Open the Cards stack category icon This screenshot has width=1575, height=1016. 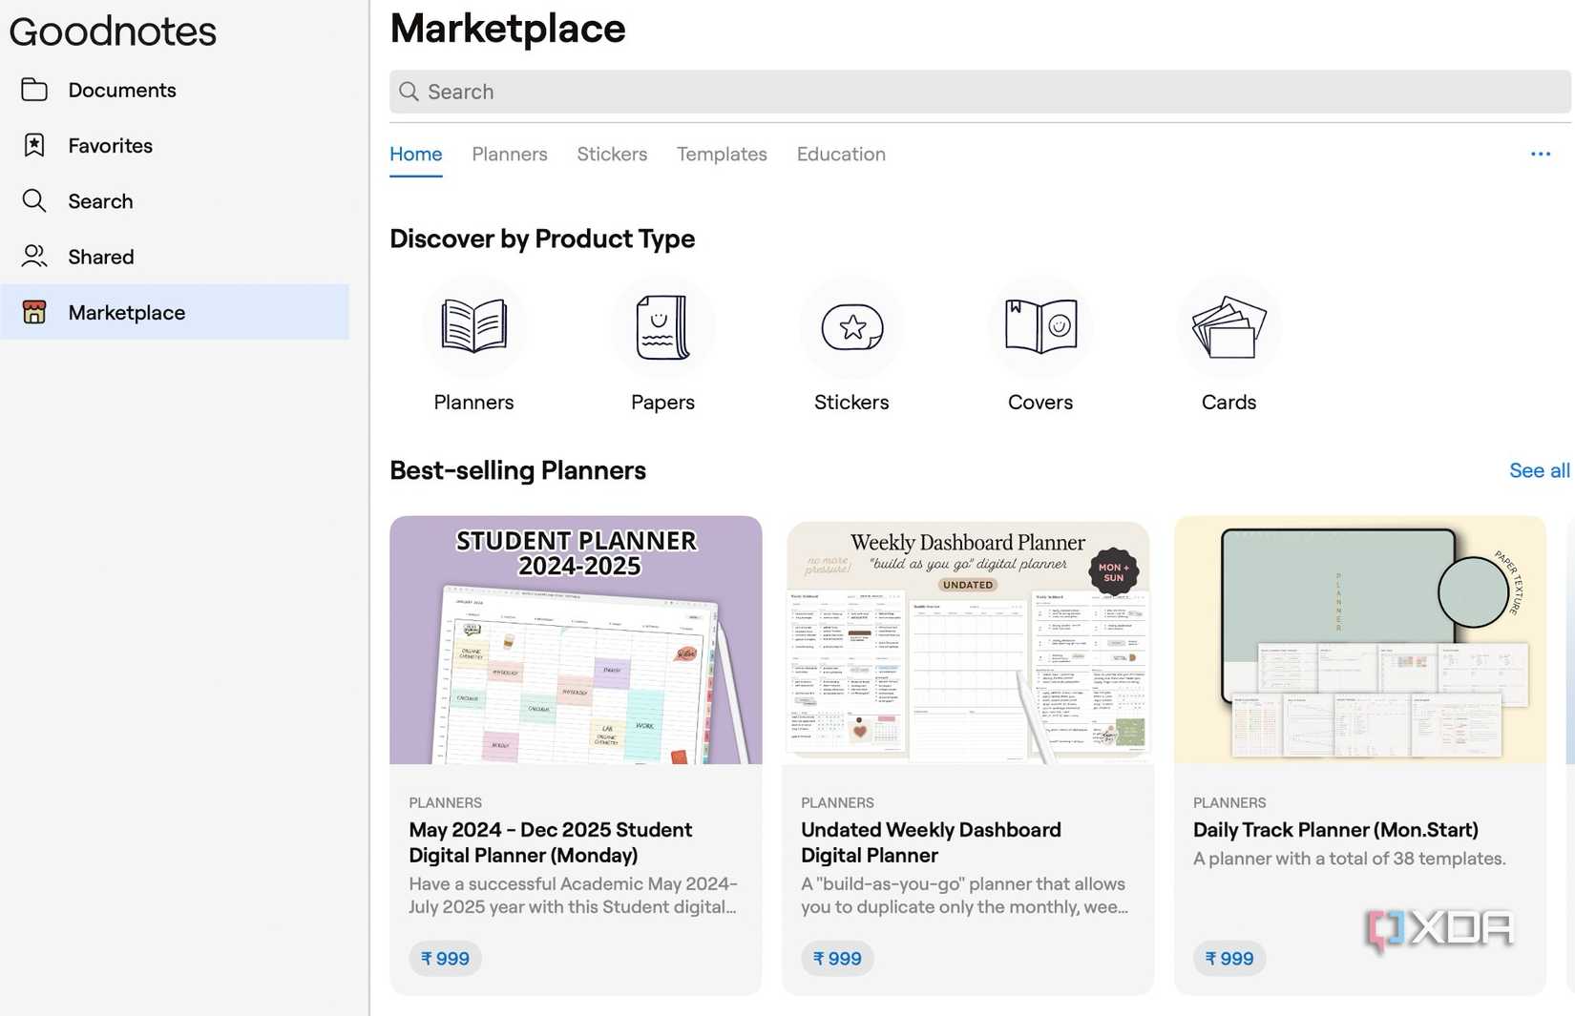click(x=1228, y=327)
